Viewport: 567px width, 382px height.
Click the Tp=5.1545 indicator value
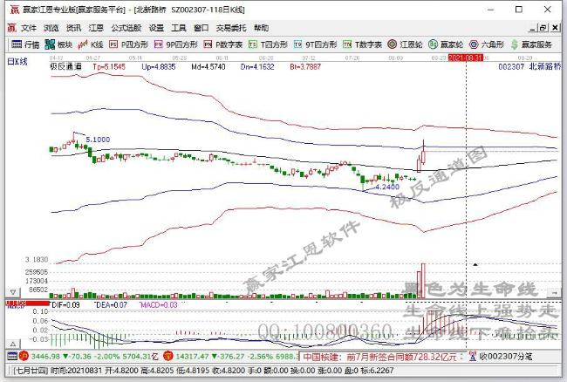coord(109,66)
